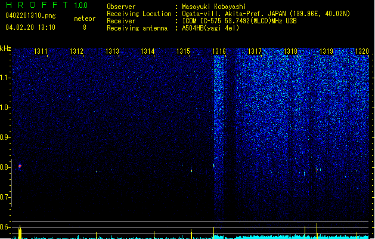The height and width of the screenshot is (239, 375).
Task: Click the wide yellow intensity bar at far left
Action: (20, 232)
